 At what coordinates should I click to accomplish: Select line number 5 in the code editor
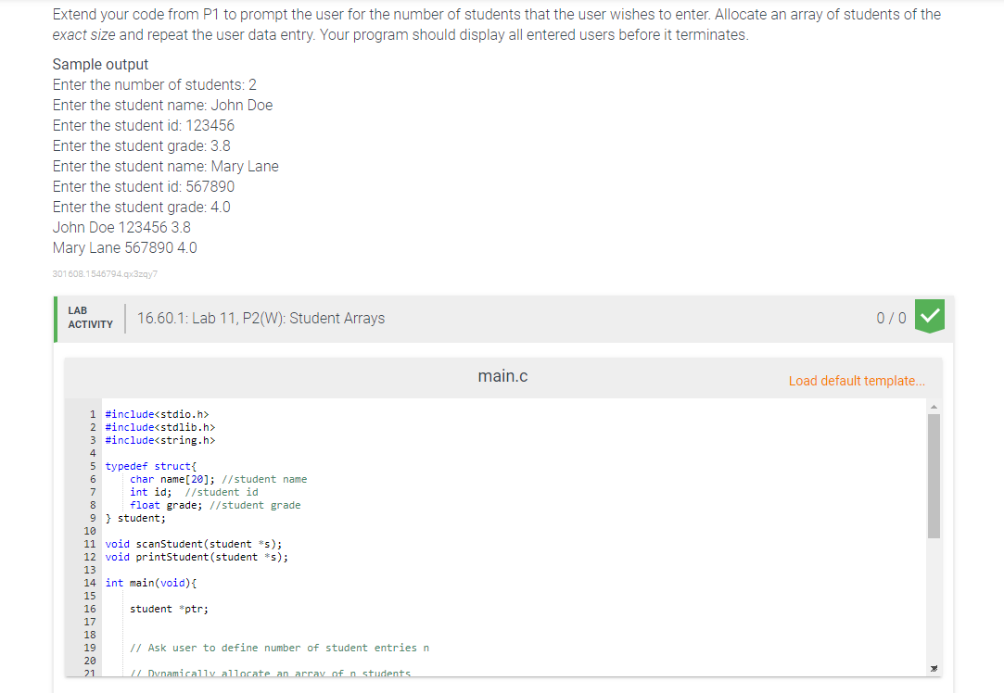point(92,466)
